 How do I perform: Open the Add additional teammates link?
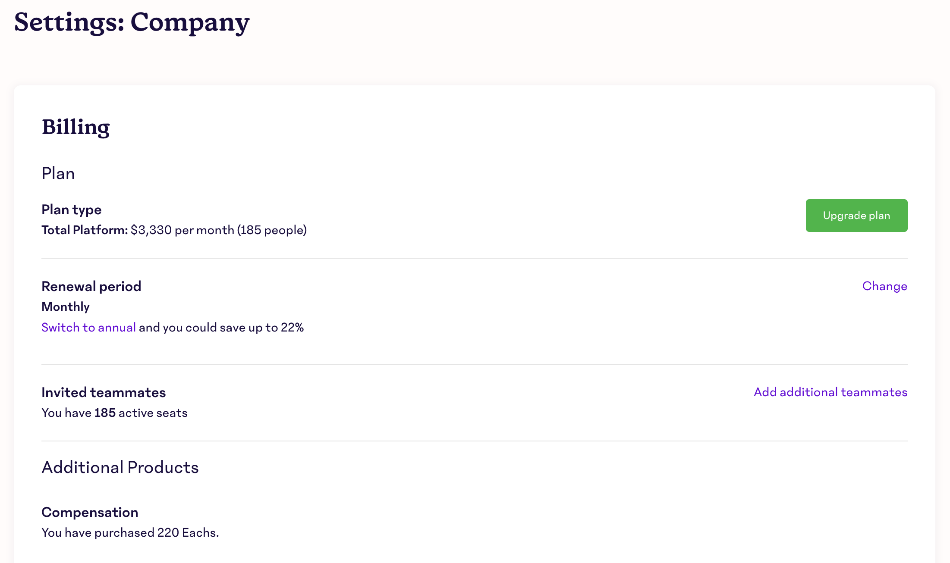click(x=830, y=392)
